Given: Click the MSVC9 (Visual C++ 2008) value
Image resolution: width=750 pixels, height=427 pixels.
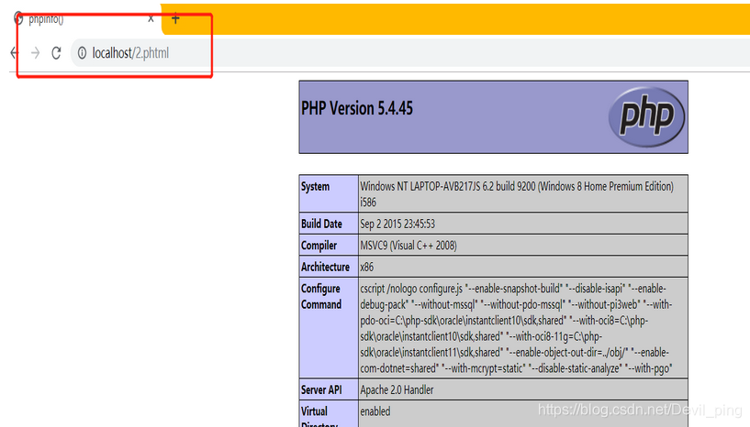Looking at the screenshot, I should click(x=409, y=246).
